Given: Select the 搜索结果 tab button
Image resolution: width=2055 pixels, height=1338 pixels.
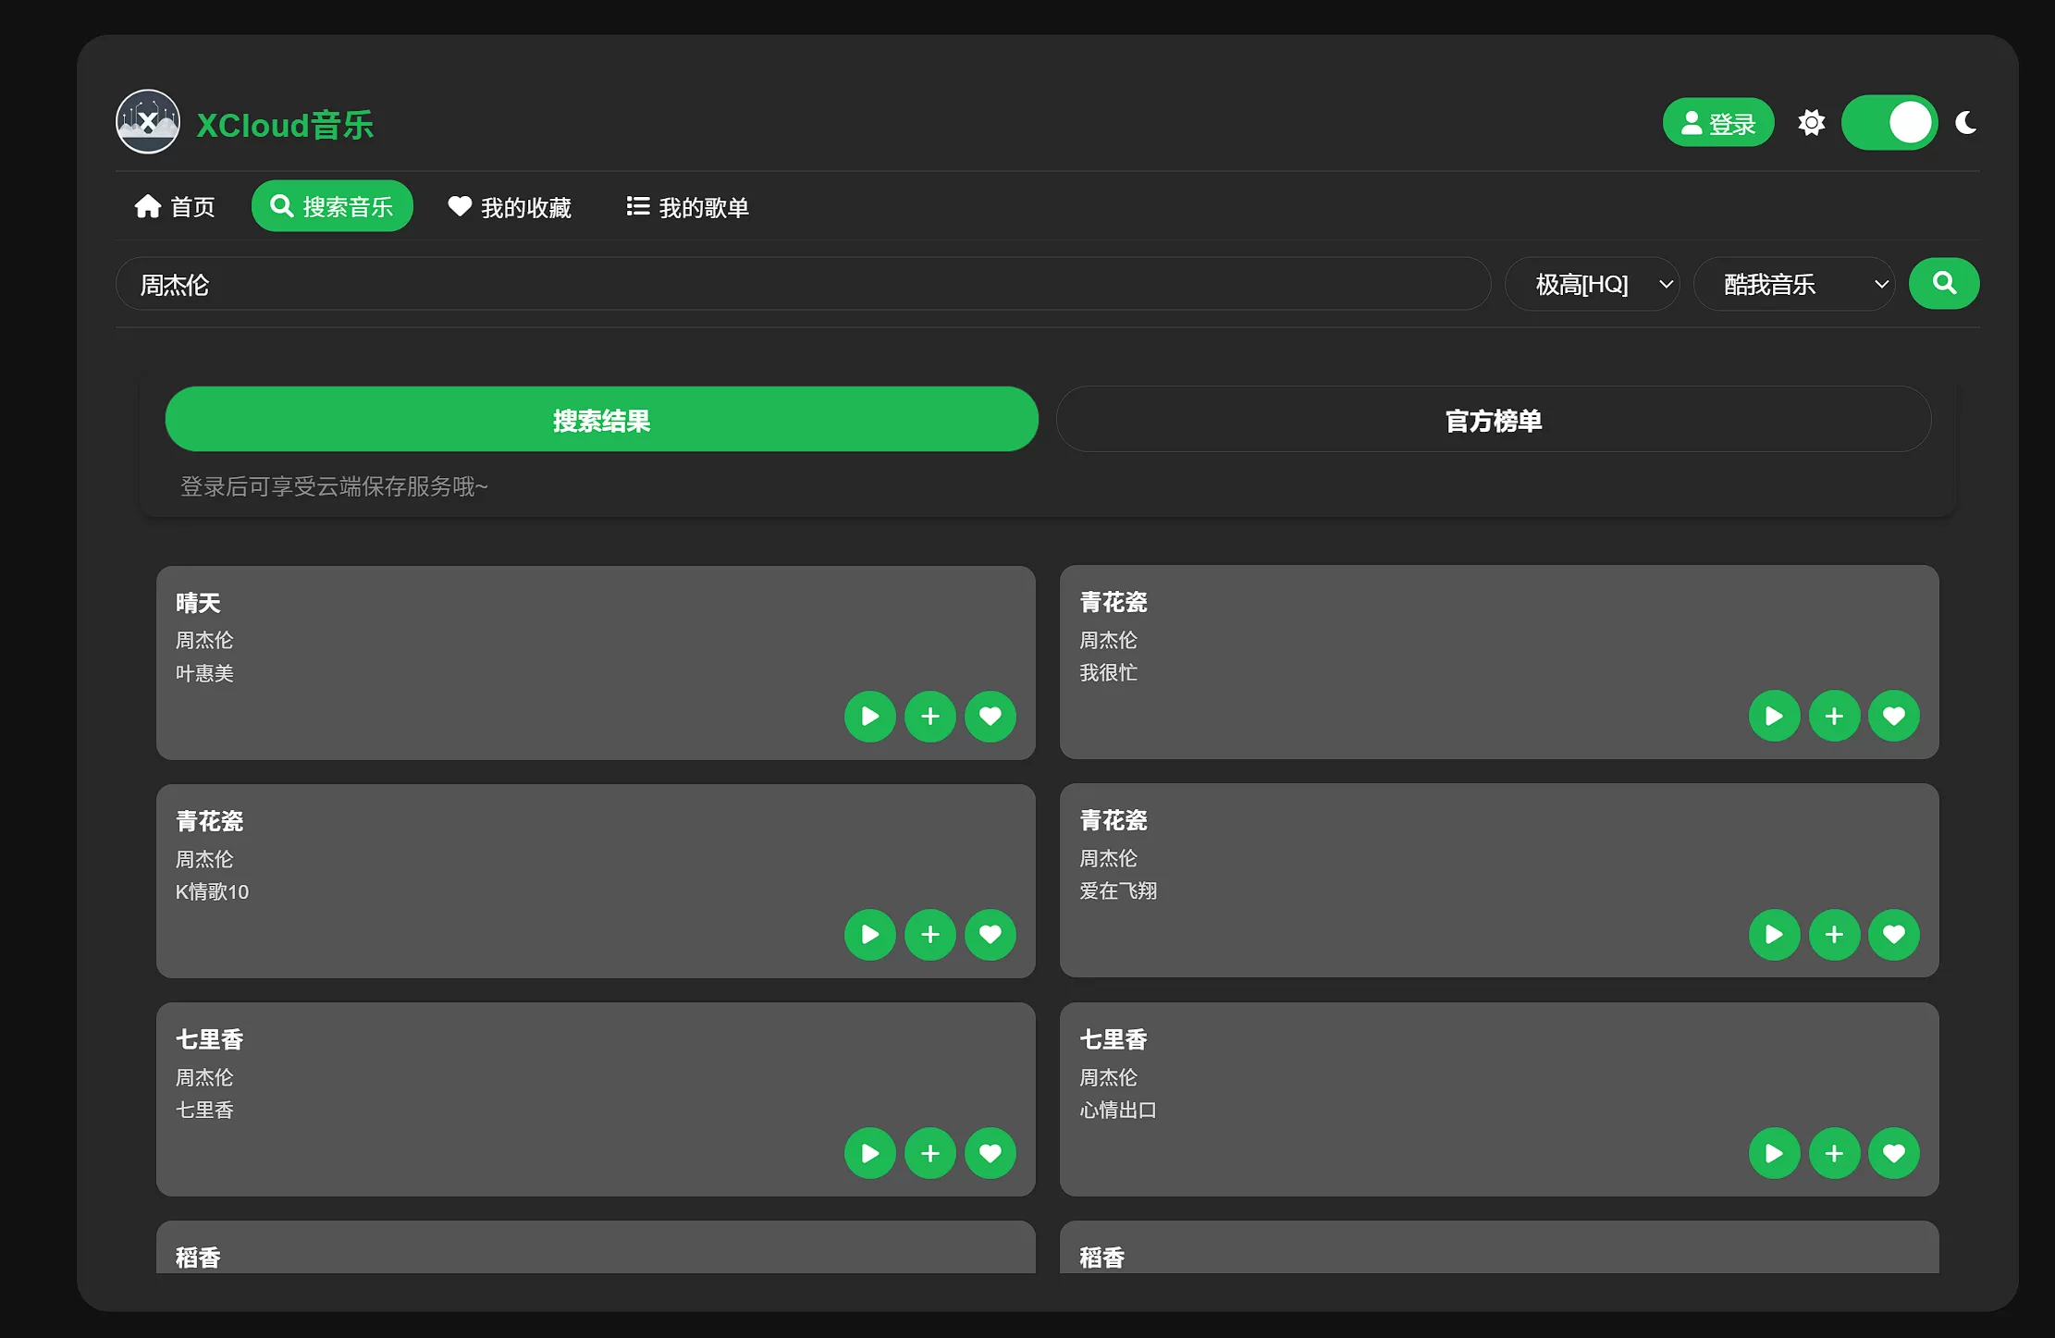Looking at the screenshot, I should pos(601,420).
